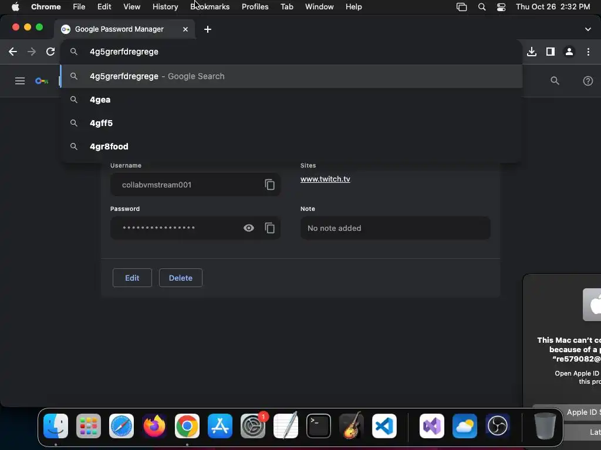The height and width of the screenshot is (450, 601).
Task: Open the Chrome app menu
Action: click(x=46, y=6)
